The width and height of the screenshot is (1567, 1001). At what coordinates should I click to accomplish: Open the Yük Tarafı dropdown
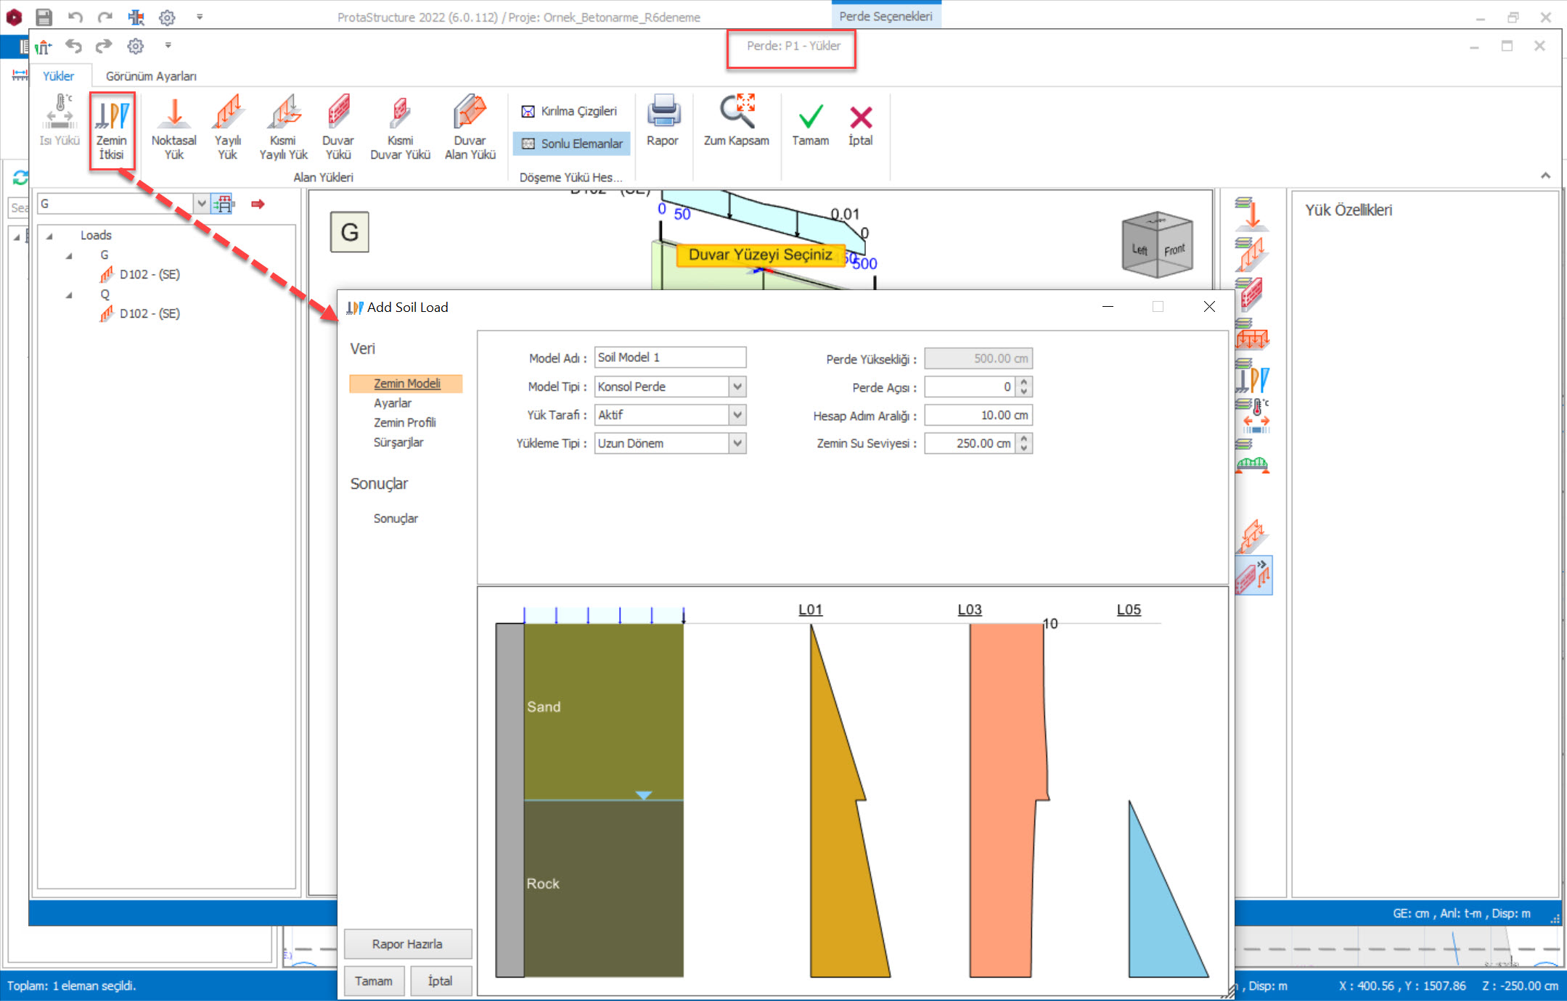pos(737,415)
